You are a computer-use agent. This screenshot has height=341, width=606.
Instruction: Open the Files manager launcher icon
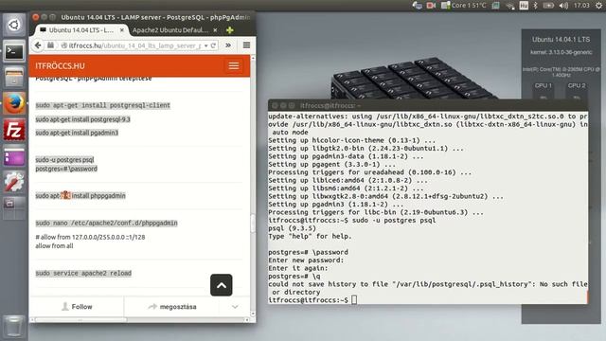[x=14, y=77]
